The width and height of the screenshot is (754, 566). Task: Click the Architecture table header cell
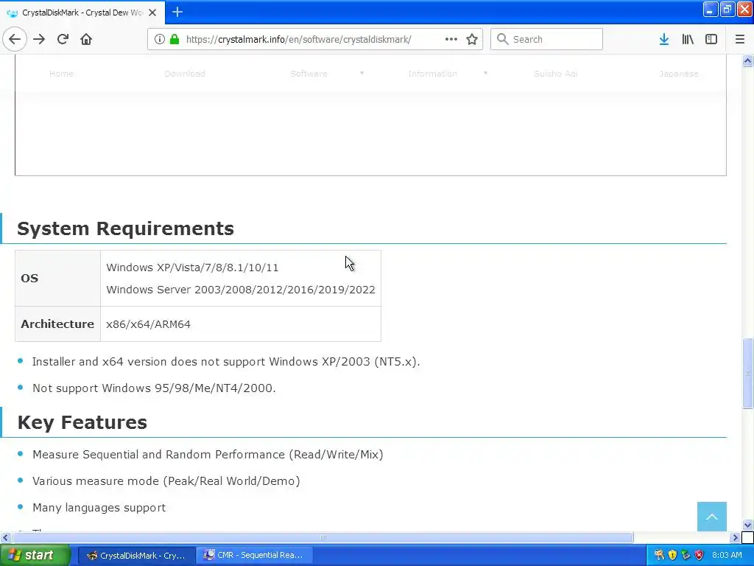pos(57,324)
